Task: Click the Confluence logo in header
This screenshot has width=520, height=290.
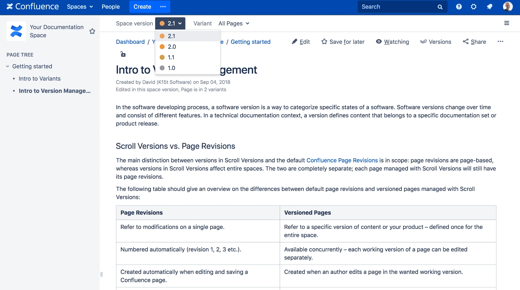Action: point(33,7)
